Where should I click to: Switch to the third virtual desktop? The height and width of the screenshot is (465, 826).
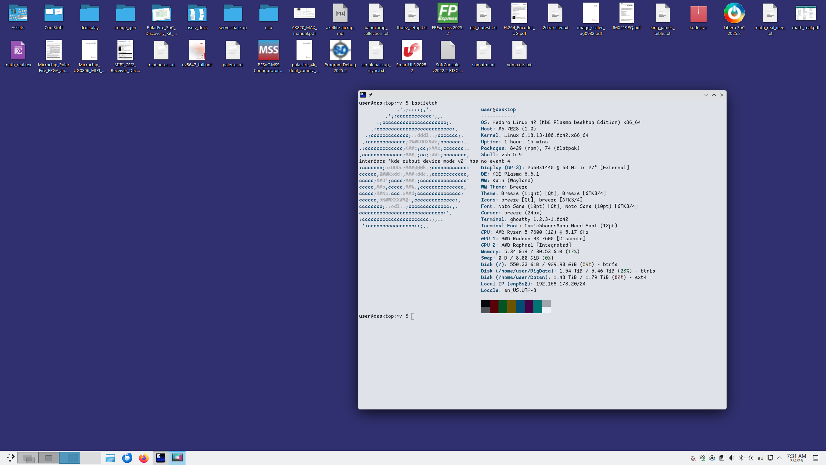click(x=70, y=458)
